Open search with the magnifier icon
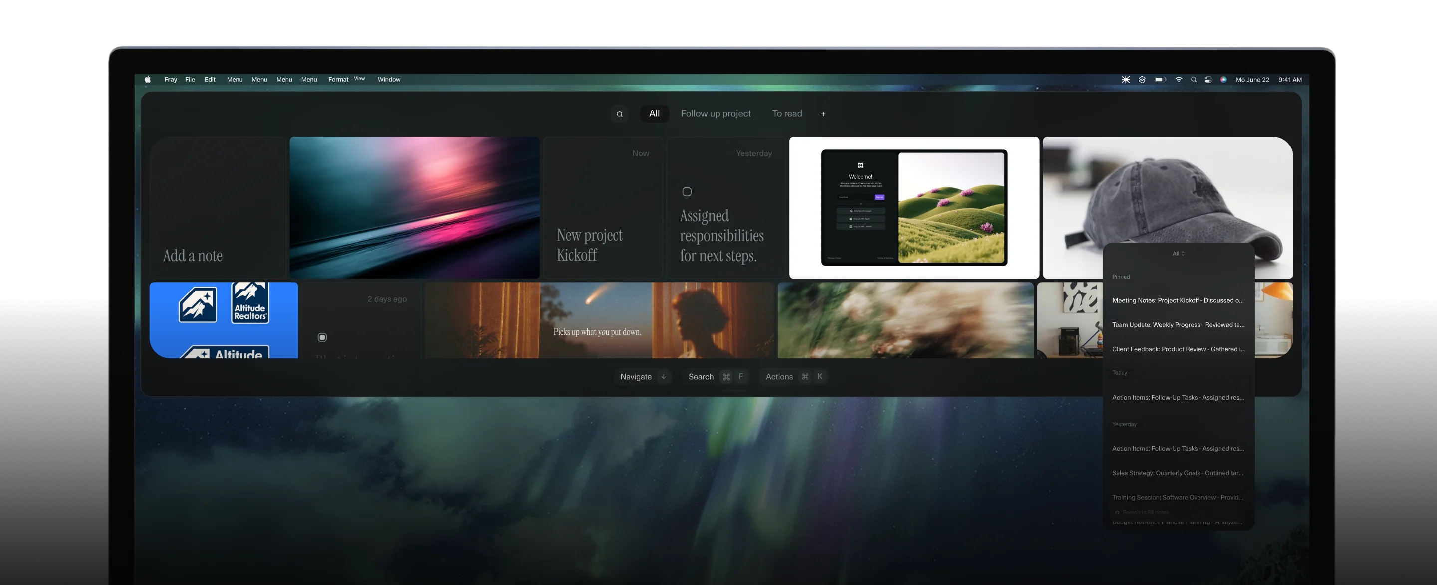The height and width of the screenshot is (585, 1437). click(619, 113)
